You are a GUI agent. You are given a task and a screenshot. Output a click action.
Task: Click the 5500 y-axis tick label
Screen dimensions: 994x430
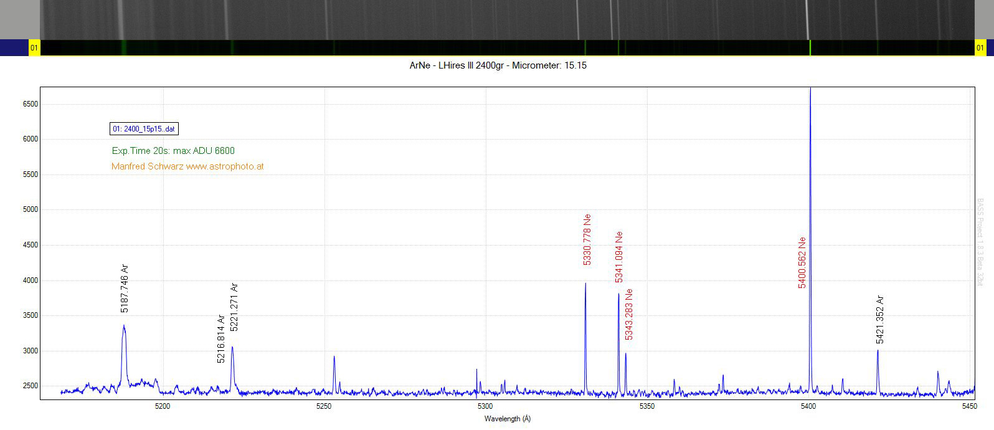30,174
